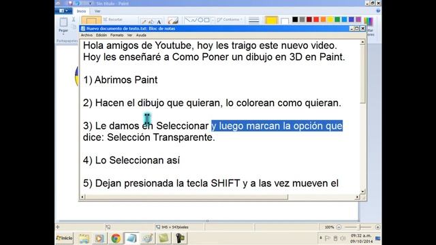Expand the shapes gallery dropdown
Viewport: 436px width, 245px height.
[213, 20]
